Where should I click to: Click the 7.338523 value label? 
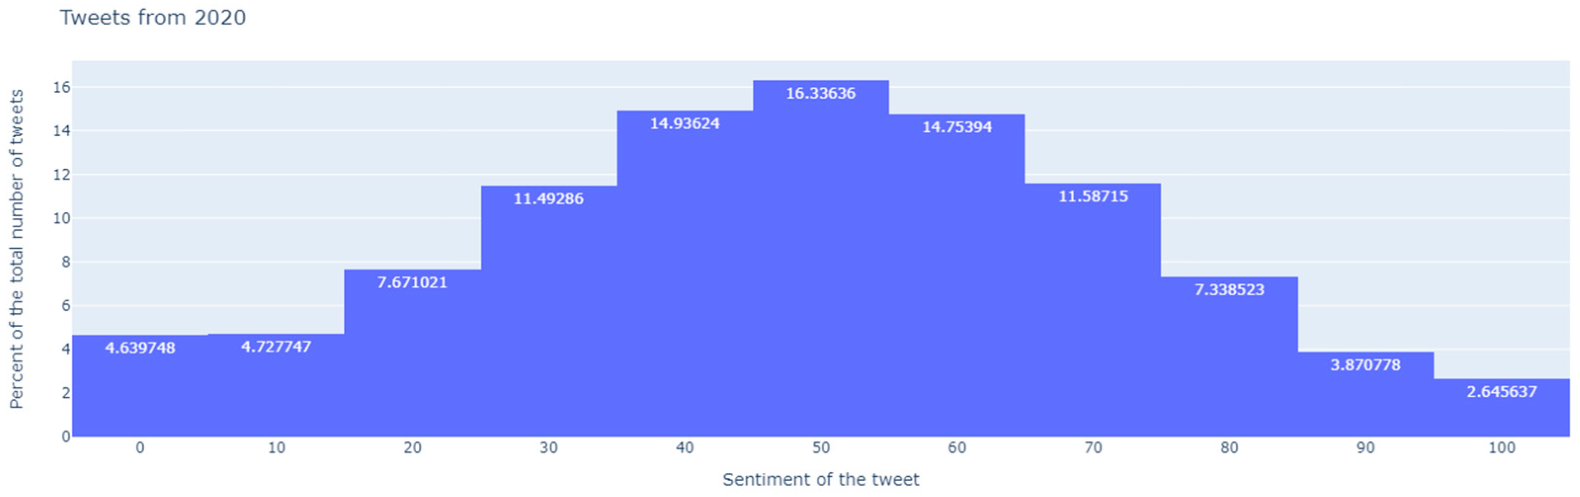click(x=1229, y=289)
